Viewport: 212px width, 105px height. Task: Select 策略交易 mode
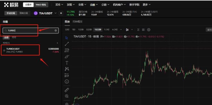point(24,13)
